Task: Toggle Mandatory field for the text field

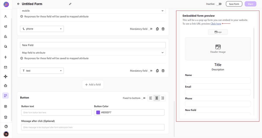Action: coord(151,71)
